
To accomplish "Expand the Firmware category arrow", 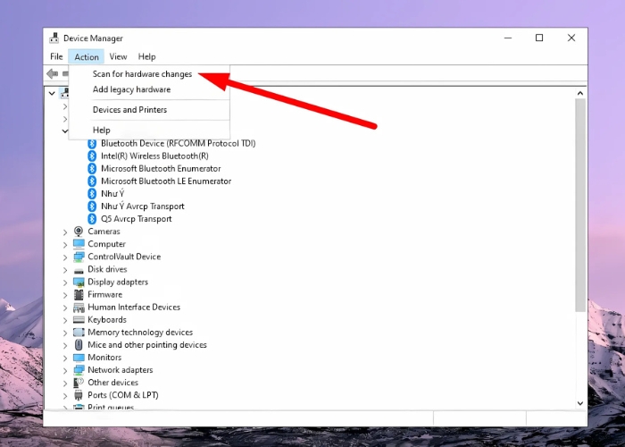I will [x=65, y=295].
